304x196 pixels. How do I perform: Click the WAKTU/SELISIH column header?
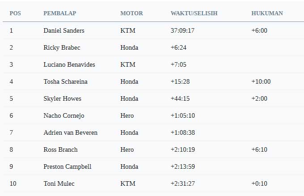pos(194,13)
